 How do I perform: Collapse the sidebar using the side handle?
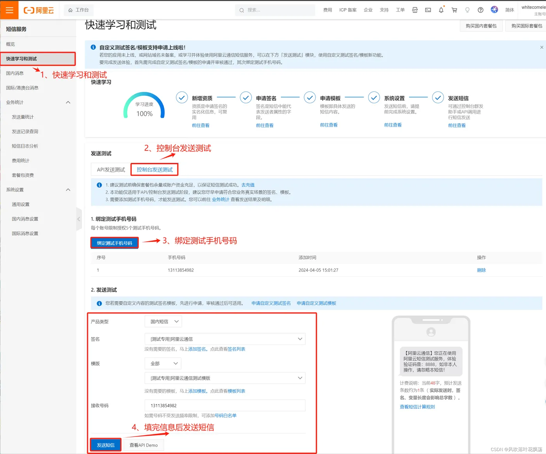point(79,219)
